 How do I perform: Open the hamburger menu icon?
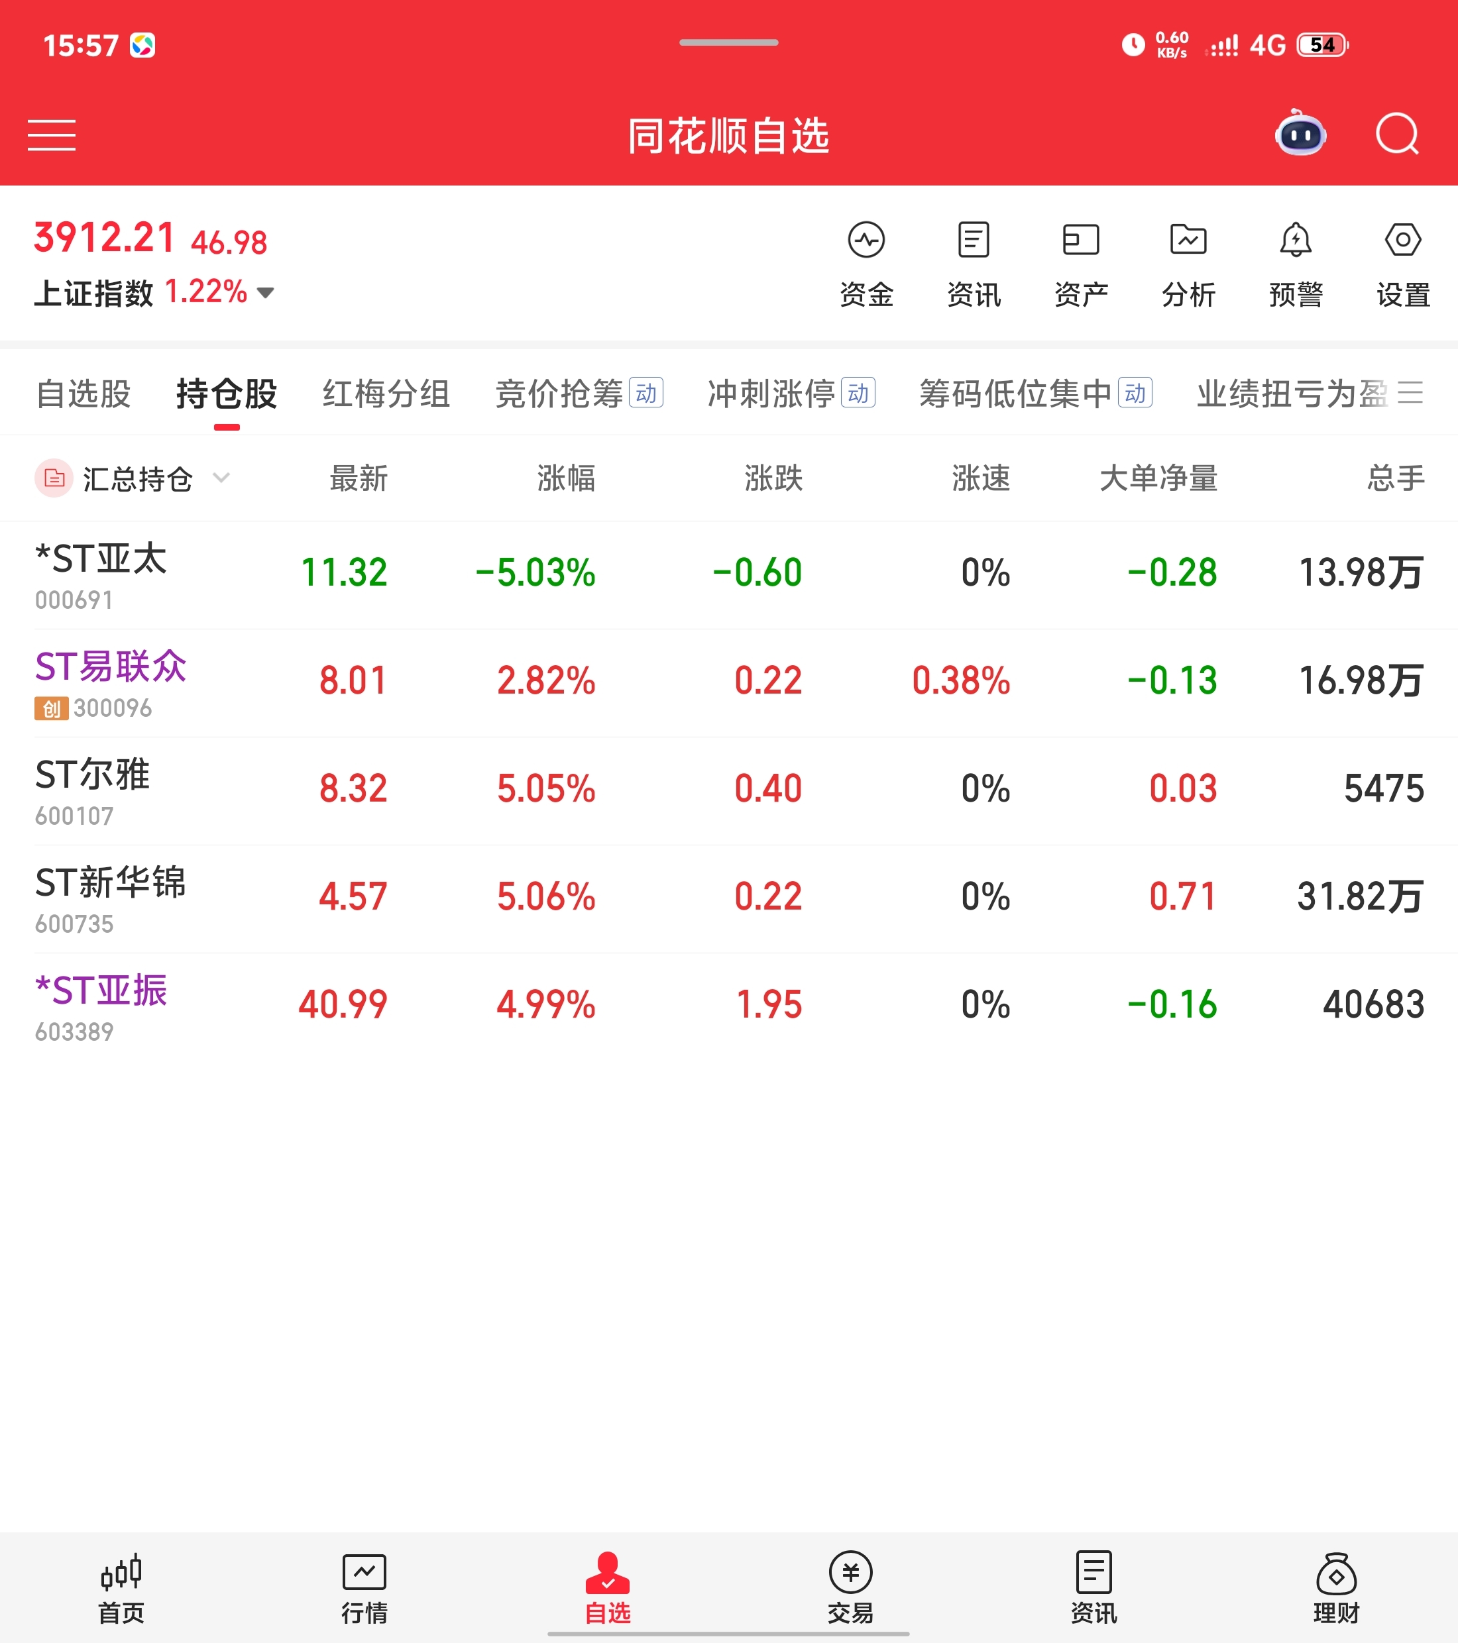(x=52, y=135)
